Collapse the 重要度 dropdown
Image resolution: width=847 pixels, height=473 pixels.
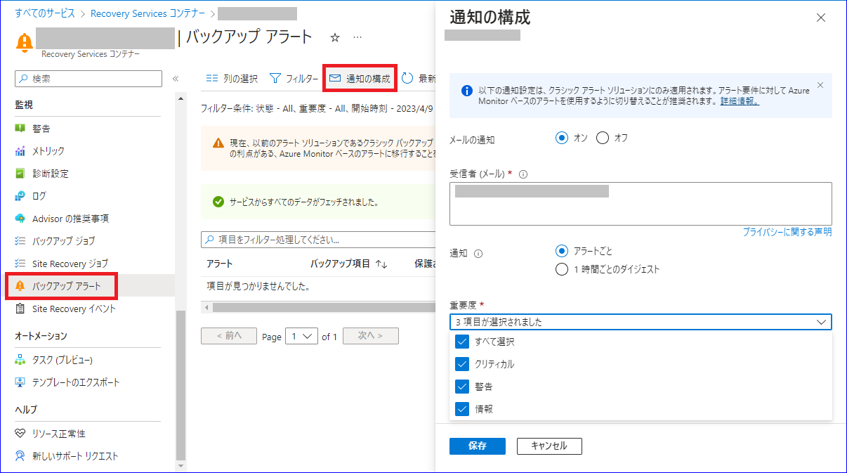tap(822, 322)
